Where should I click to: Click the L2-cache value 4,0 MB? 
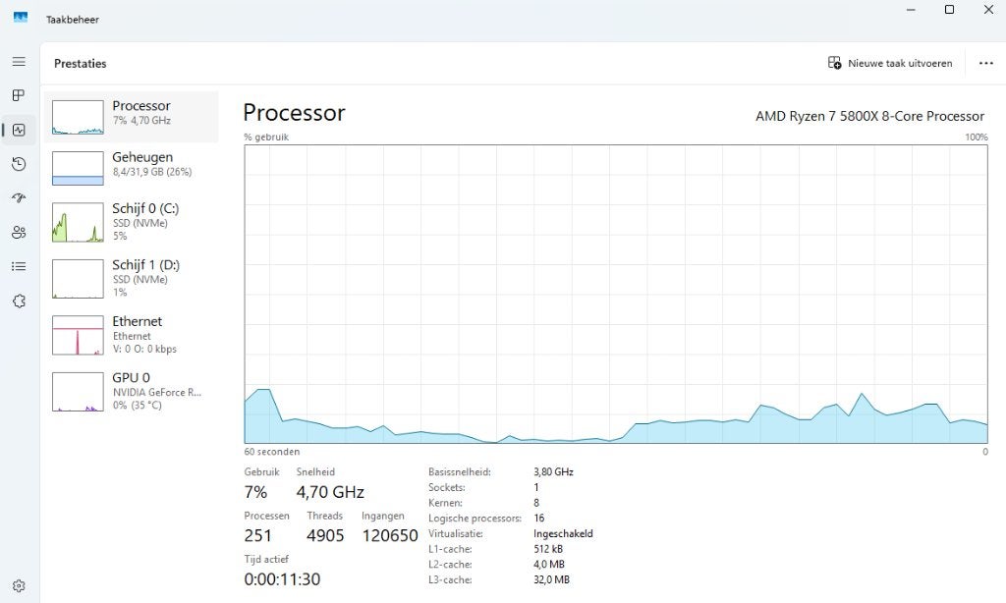[x=549, y=564]
